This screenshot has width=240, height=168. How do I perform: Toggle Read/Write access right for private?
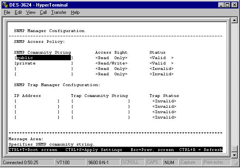(x=111, y=63)
